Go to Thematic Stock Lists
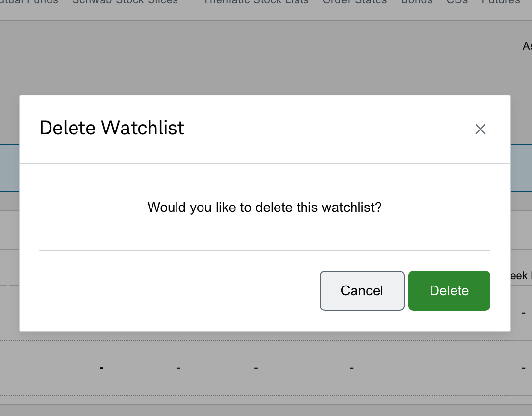This screenshot has height=416, width=532. pyautogui.click(x=256, y=2)
